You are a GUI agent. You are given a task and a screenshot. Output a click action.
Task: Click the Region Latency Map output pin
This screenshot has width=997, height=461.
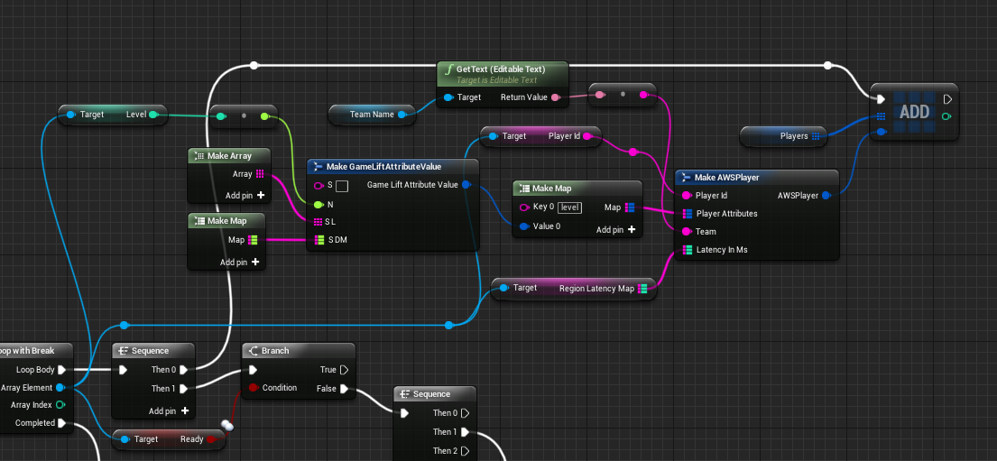tap(642, 289)
